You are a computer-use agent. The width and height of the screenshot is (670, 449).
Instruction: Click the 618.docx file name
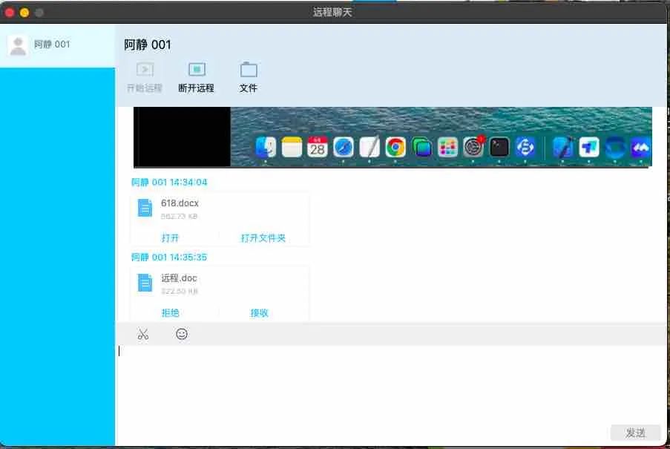(180, 203)
